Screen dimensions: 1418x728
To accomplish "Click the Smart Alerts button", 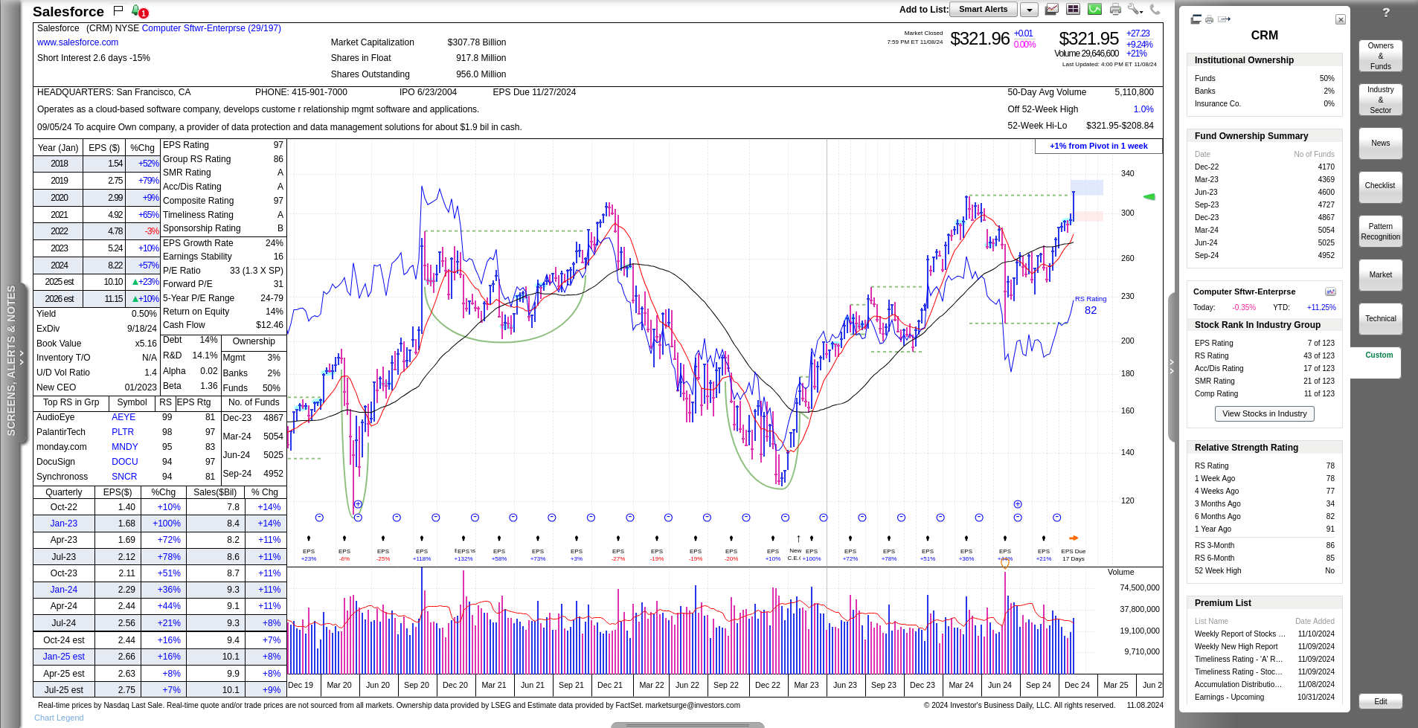I will [983, 10].
